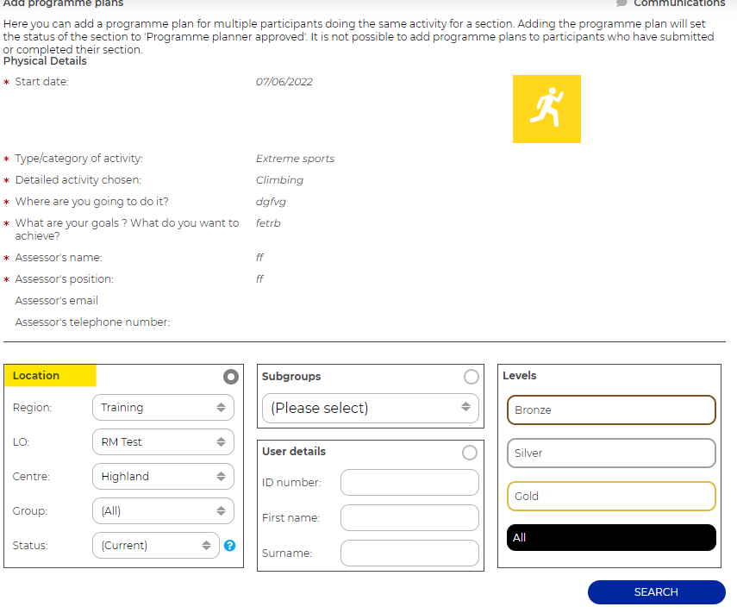Choose the All levels button
This screenshot has width=737, height=613.
(611, 537)
